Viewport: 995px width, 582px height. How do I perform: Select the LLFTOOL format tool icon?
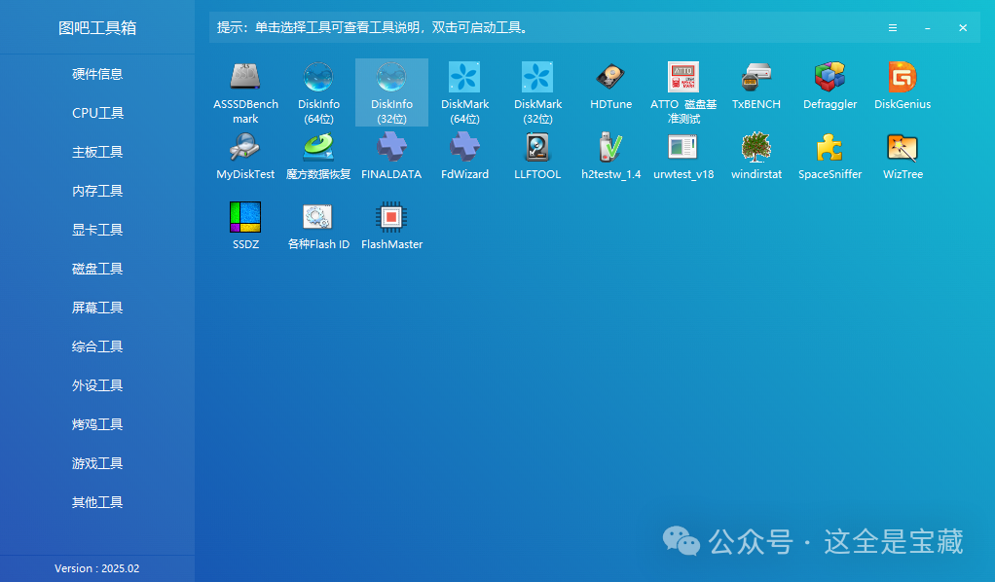[x=537, y=147]
